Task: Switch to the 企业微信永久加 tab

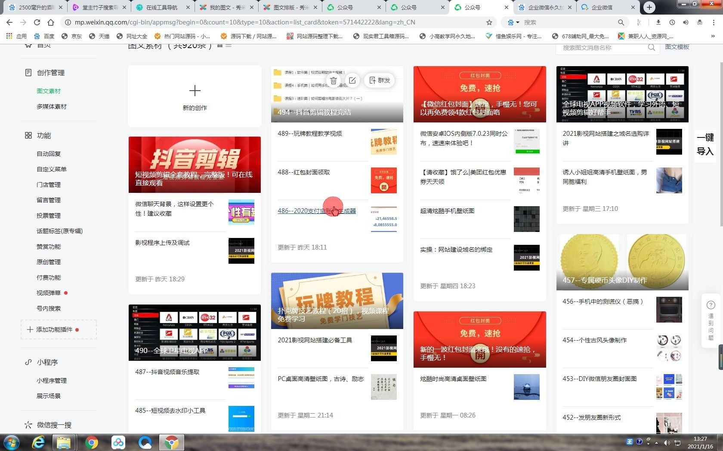Action: coord(544,7)
